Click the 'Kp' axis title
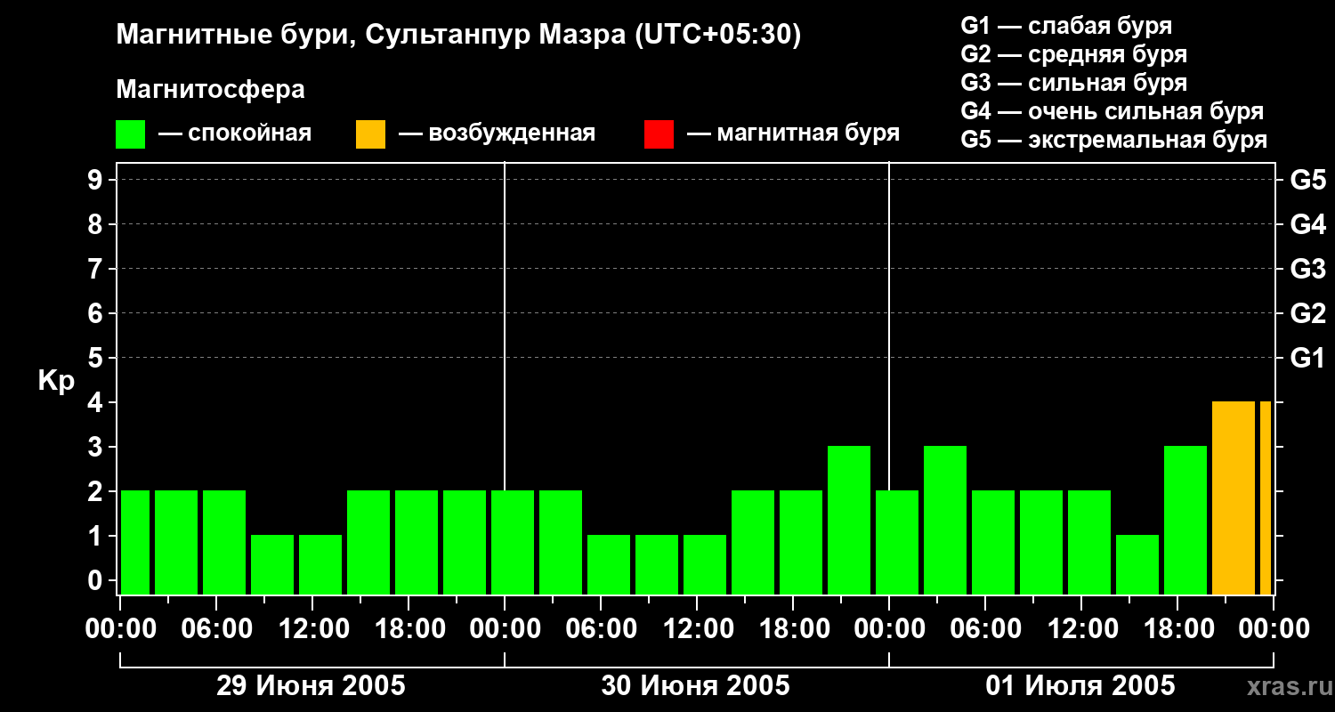 click(56, 381)
